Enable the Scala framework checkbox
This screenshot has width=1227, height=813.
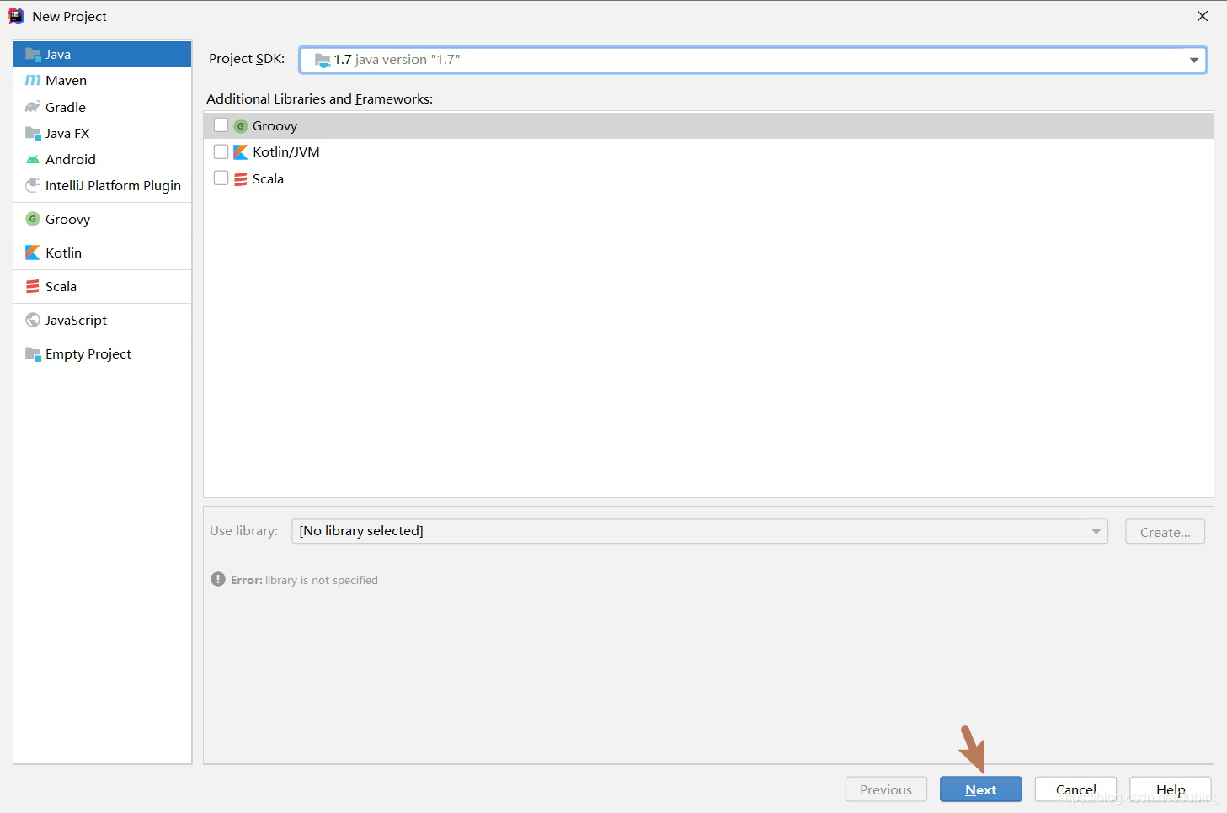point(221,178)
